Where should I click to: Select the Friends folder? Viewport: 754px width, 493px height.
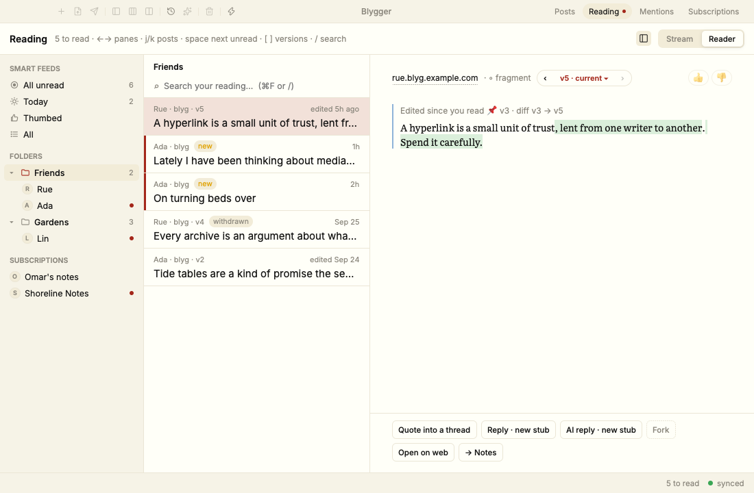pyautogui.click(x=72, y=173)
